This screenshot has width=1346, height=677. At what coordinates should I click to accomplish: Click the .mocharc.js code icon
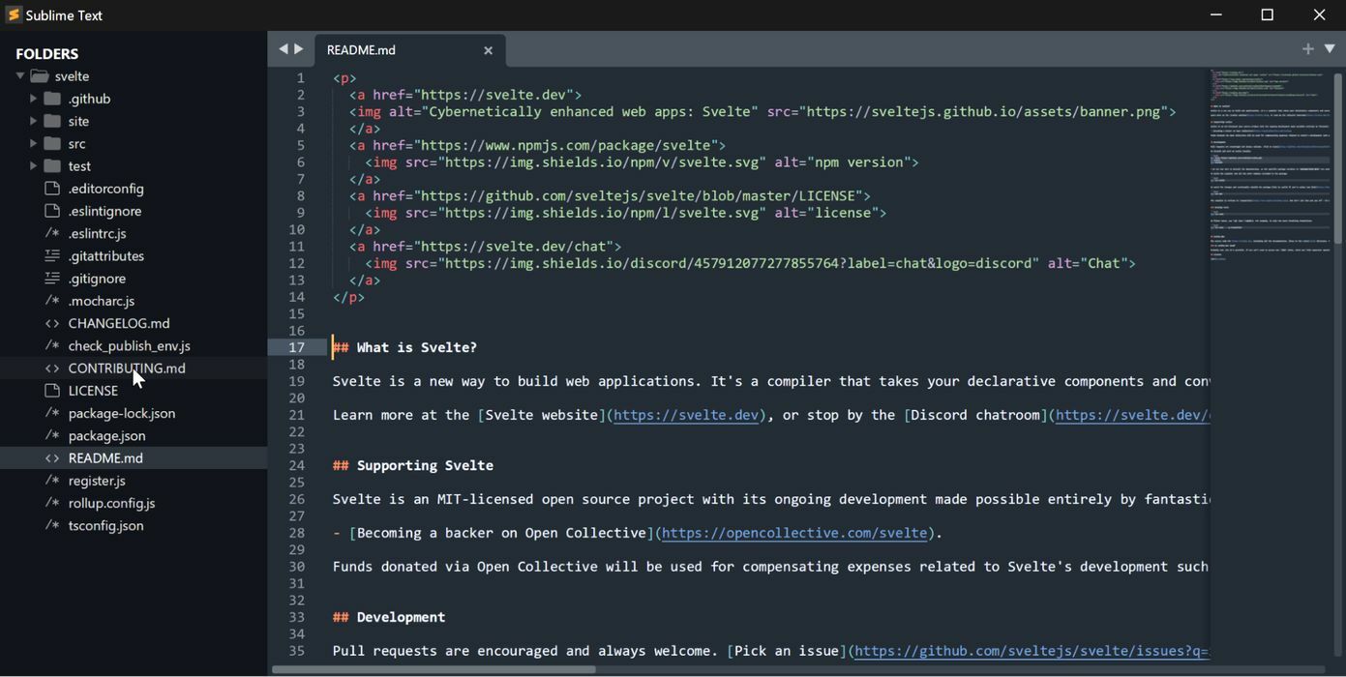click(x=52, y=301)
